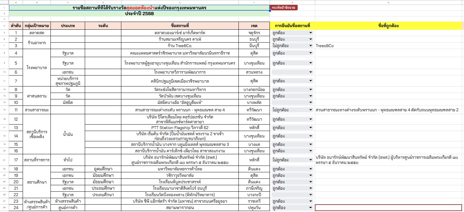Viewport: 464px width, 212px height.
Task: Click the กลุ่มเป้าหมาย header cell
Action: (x=37, y=25)
